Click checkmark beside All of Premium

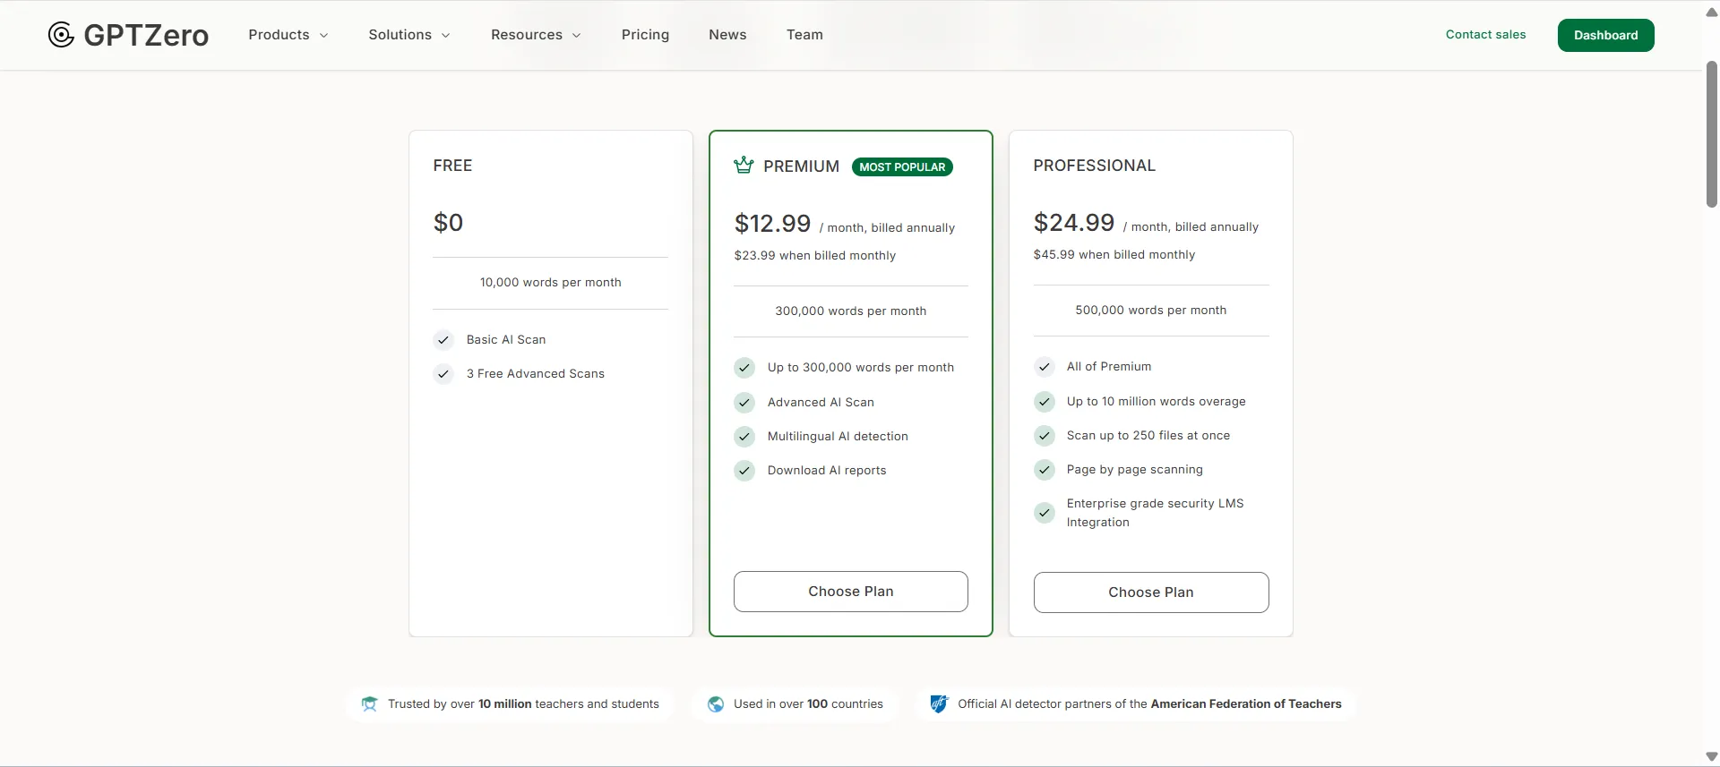pos(1045,367)
